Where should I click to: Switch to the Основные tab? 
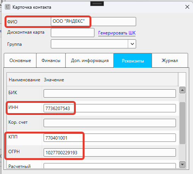click(20, 61)
